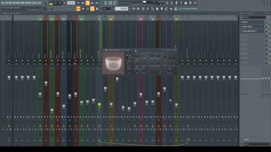Mute the Master mixer track

[x=9, y=61]
